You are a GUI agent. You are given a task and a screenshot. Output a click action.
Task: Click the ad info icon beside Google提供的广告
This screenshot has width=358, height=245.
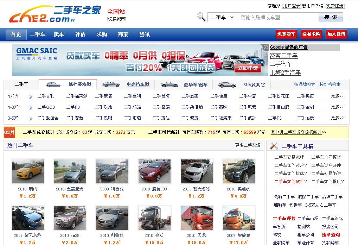click(266, 47)
